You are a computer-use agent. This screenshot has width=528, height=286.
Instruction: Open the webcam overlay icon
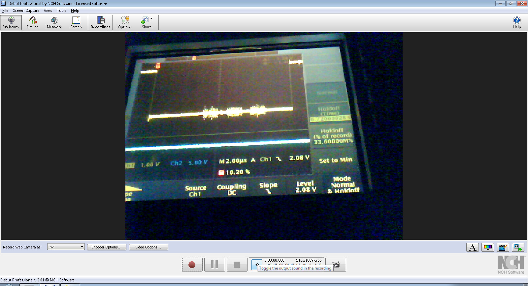pyautogui.click(x=518, y=247)
